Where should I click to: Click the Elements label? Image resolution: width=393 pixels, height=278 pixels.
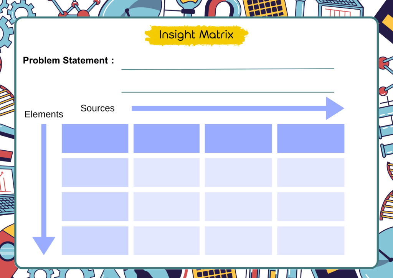[x=44, y=114]
